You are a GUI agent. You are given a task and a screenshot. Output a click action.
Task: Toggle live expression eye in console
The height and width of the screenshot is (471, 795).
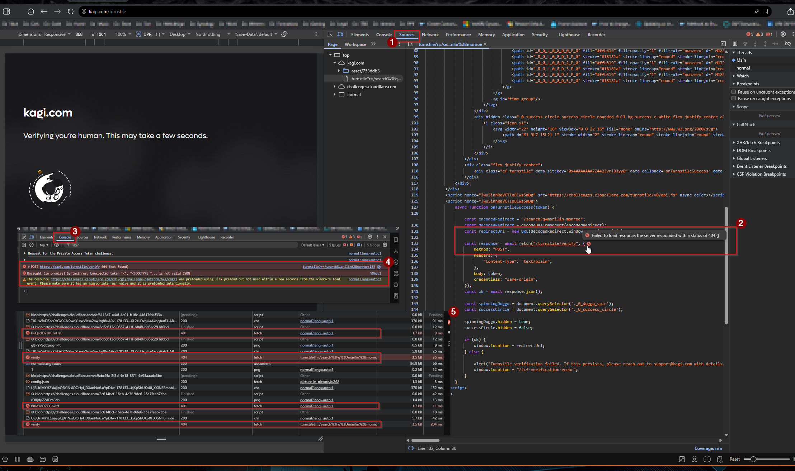57,245
